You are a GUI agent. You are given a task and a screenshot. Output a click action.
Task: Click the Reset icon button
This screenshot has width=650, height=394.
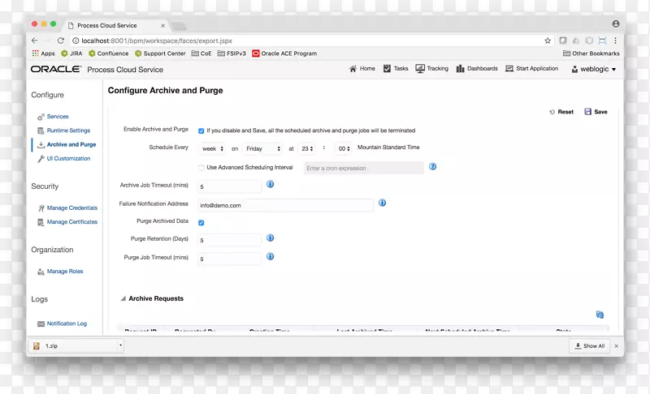[x=552, y=112]
